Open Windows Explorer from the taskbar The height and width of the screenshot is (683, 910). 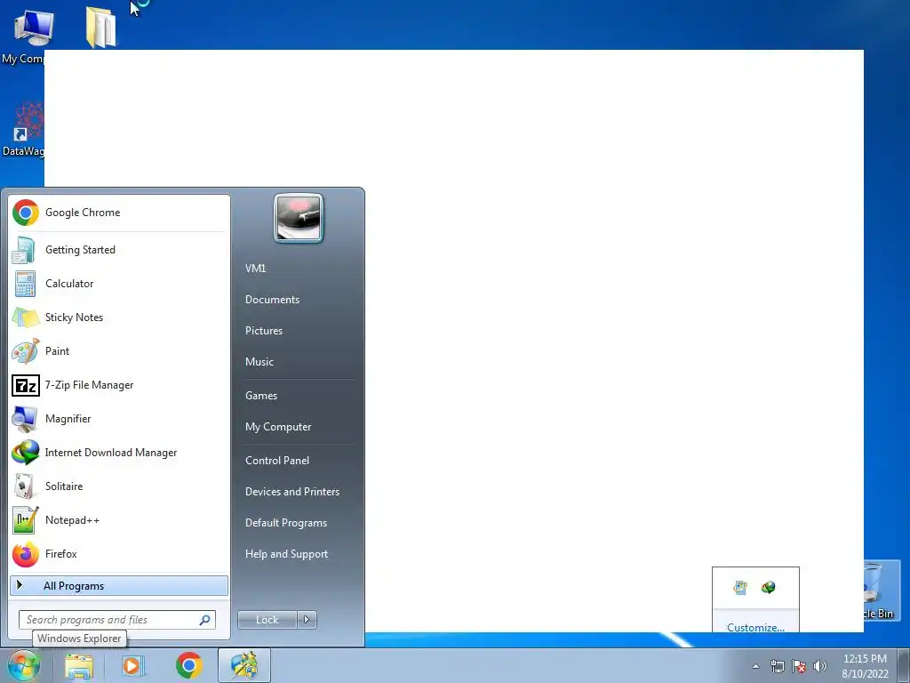point(79,665)
